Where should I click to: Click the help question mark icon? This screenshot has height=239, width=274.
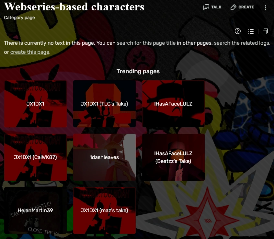(237, 31)
